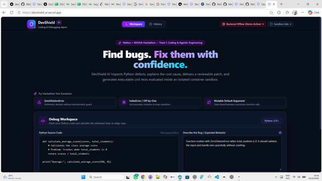Click the bug icon on IndexError card
Image resolution: width=322 pixels, height=181 pixels.
[x=124, y=102]
